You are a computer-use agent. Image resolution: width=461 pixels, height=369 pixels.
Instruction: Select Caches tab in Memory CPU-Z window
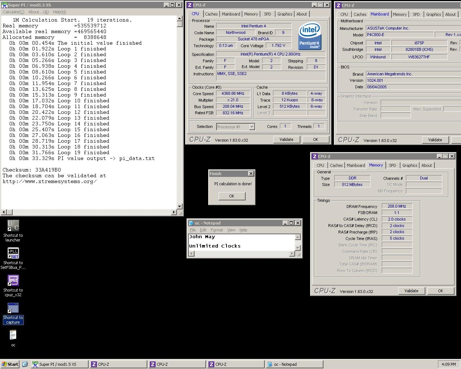(x=336, y=165)
